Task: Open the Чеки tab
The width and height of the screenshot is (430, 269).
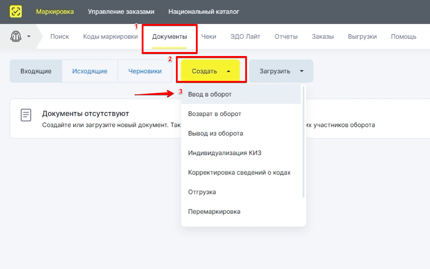Action: coord(209,36)
